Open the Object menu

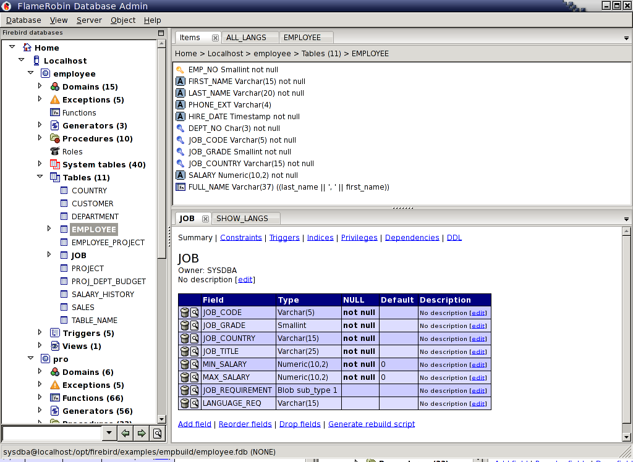(x=123, y=20)
